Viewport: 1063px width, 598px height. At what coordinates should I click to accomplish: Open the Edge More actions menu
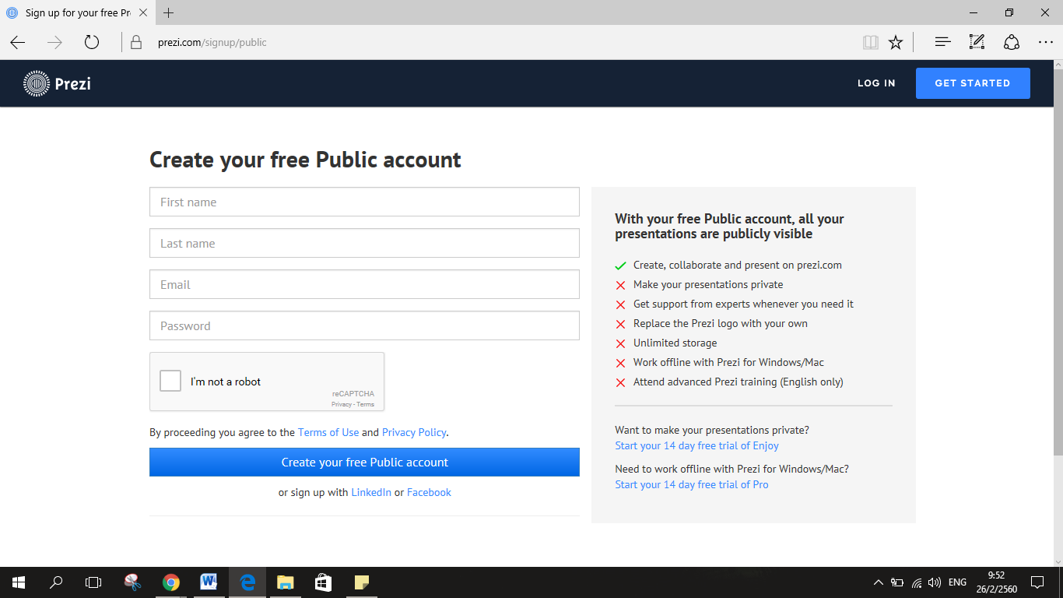pos(1046,42)
